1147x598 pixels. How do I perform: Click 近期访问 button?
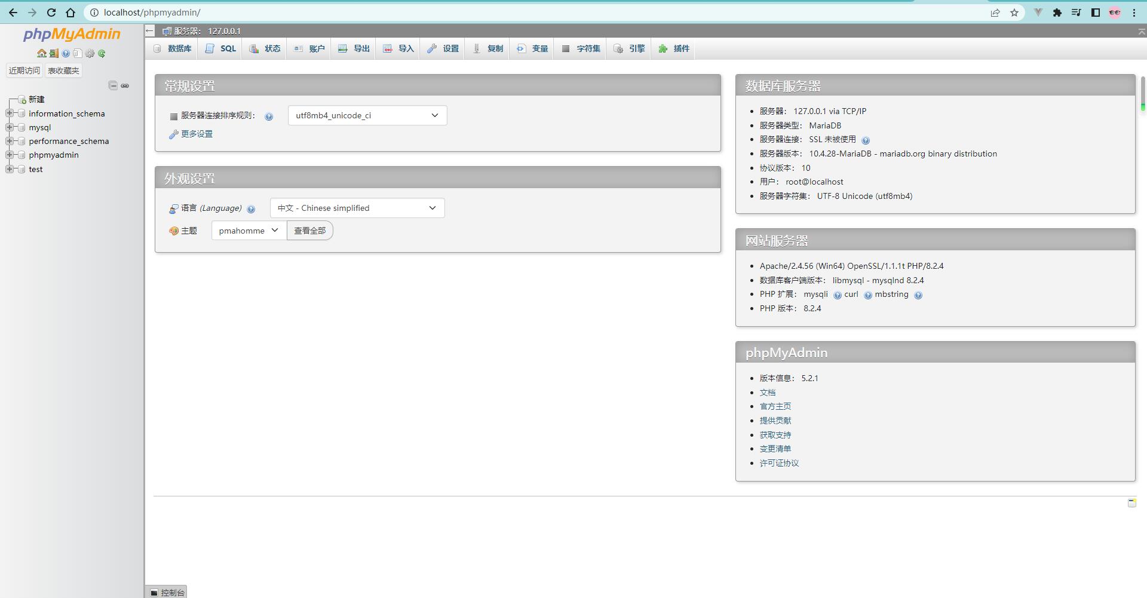click(24, 70)
